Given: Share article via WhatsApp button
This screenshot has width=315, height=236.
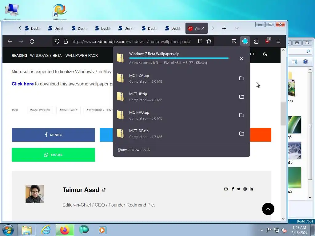Looking at the screenshot, I should pyautogui.click(x=53, y=155).
